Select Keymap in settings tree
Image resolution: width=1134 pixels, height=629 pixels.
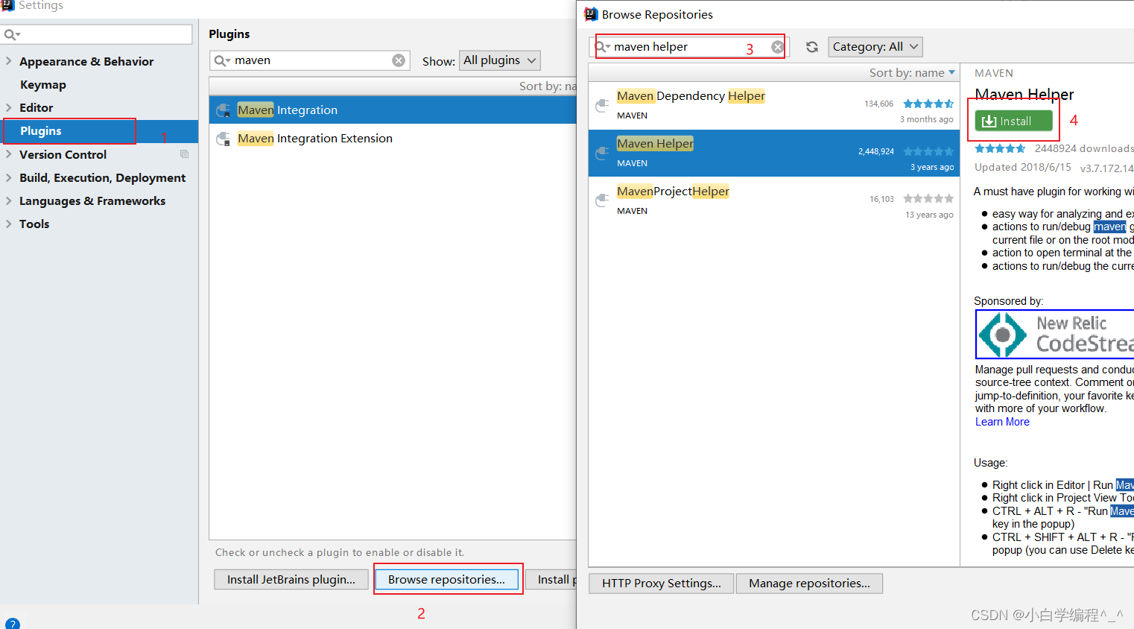point(43,85)
